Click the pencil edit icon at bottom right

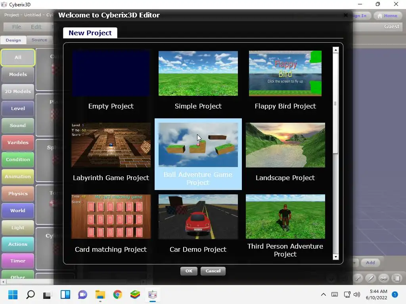click(x=371, y=278)
